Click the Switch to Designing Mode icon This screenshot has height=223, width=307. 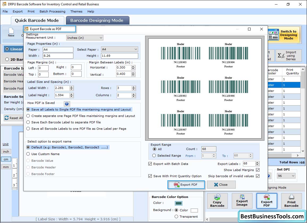click(273, 35)
